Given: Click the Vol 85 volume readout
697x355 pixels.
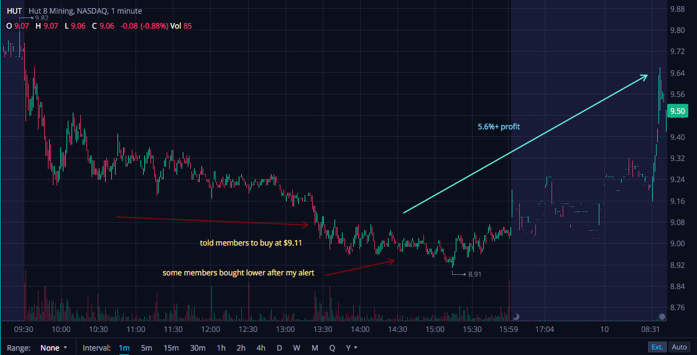Looking at the screenshot, I should (181, 25).
